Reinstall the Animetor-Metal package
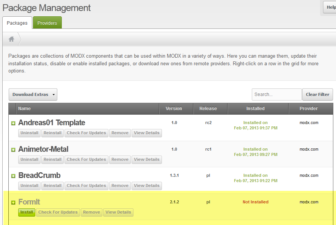This screenshot has height=225, width=336. 52,159
